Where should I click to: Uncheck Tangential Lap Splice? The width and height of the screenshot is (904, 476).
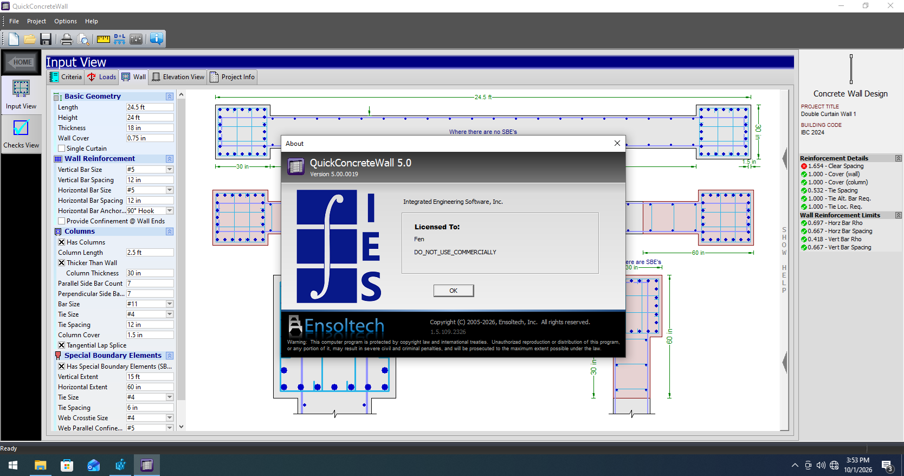61,345
